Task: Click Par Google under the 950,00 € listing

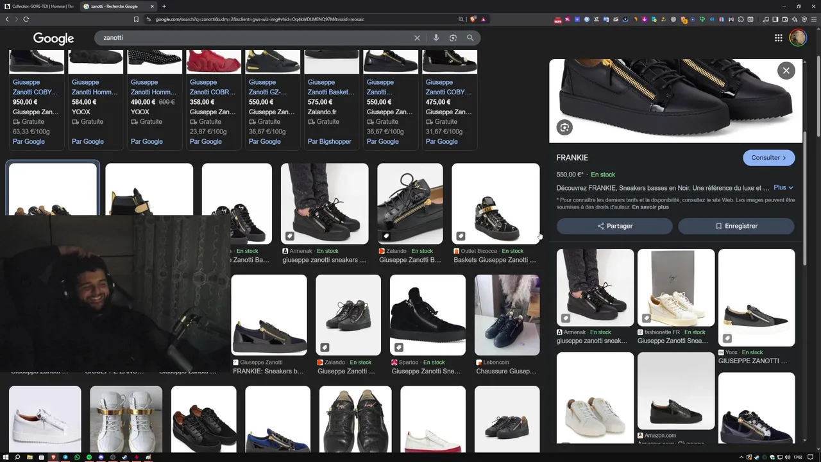Action: click(29, 142)
